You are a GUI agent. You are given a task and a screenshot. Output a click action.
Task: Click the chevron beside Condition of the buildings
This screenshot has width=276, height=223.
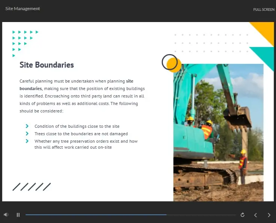click(x=27, y=126)
